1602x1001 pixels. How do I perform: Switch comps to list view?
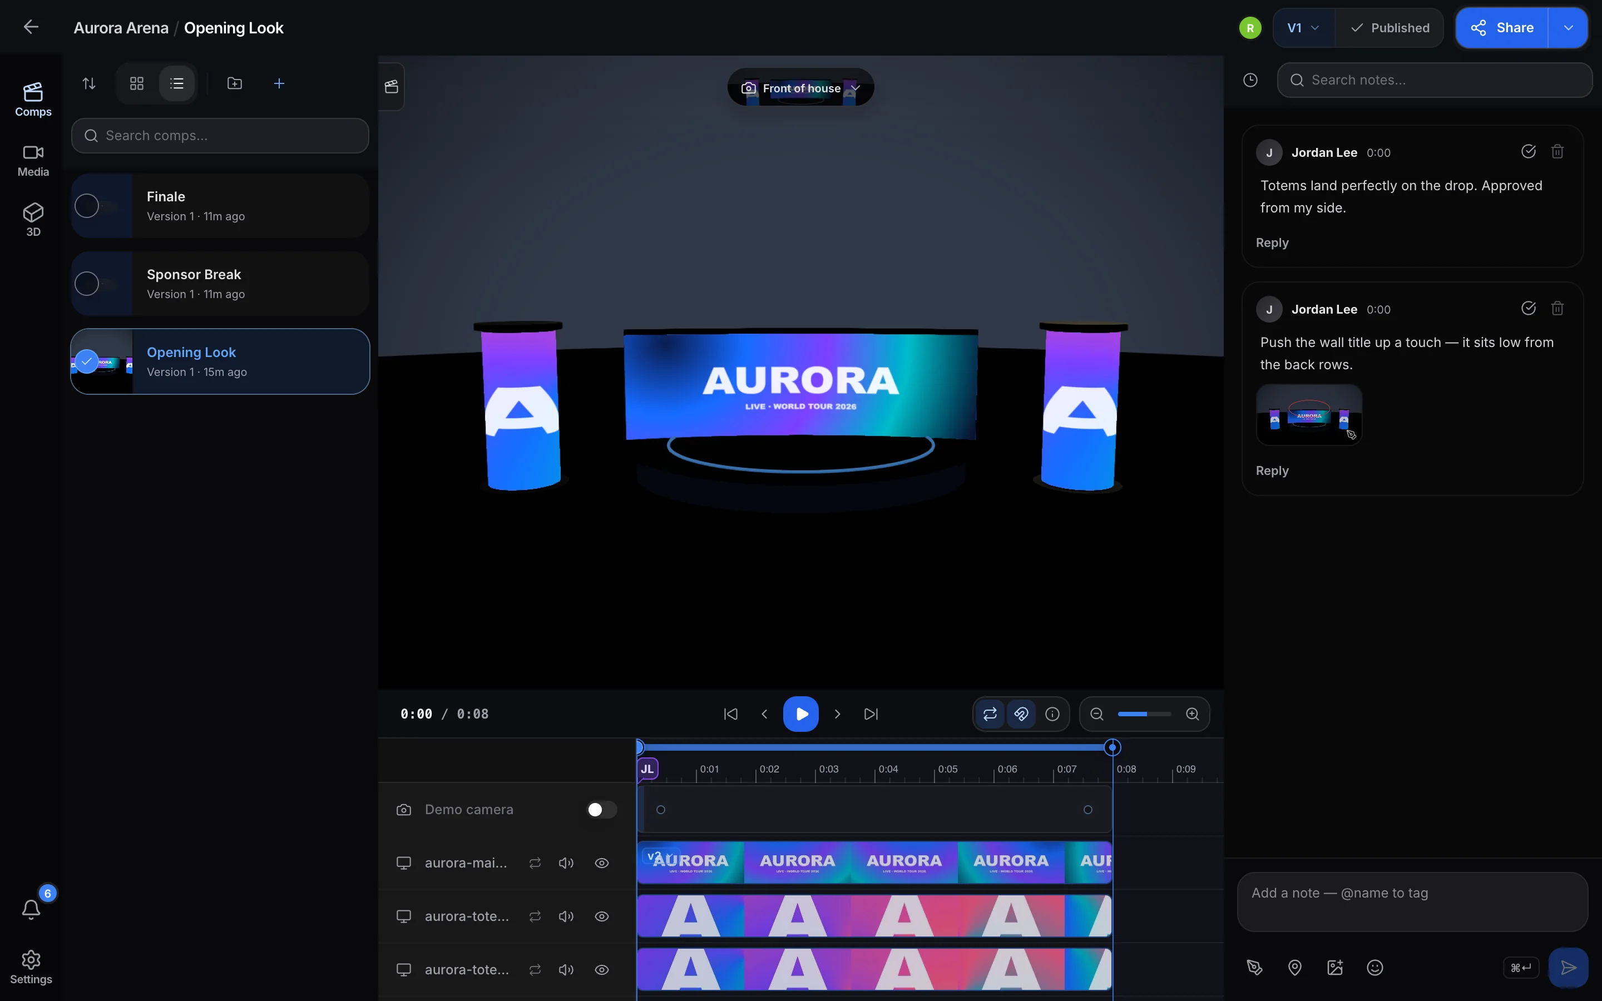[x=177, y=83]
